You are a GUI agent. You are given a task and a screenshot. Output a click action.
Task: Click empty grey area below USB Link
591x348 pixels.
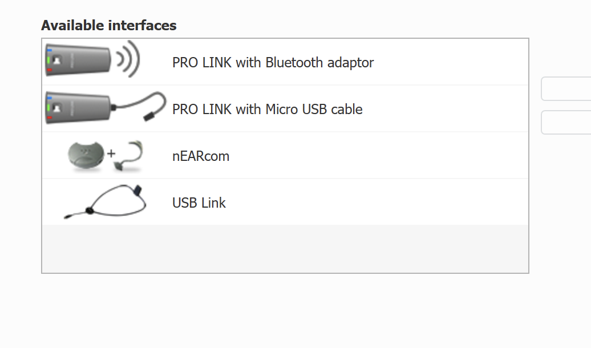coord(285,248)
